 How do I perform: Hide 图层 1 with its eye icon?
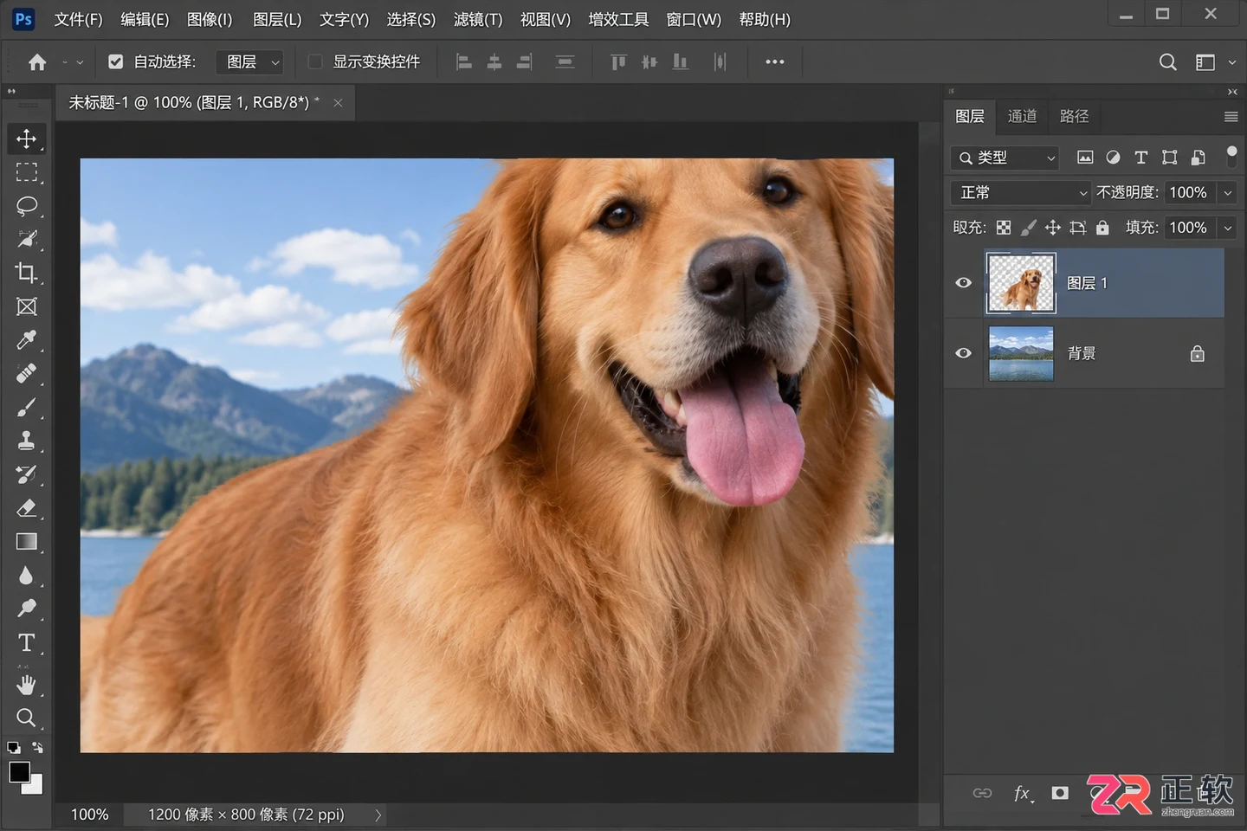point(963,283)
